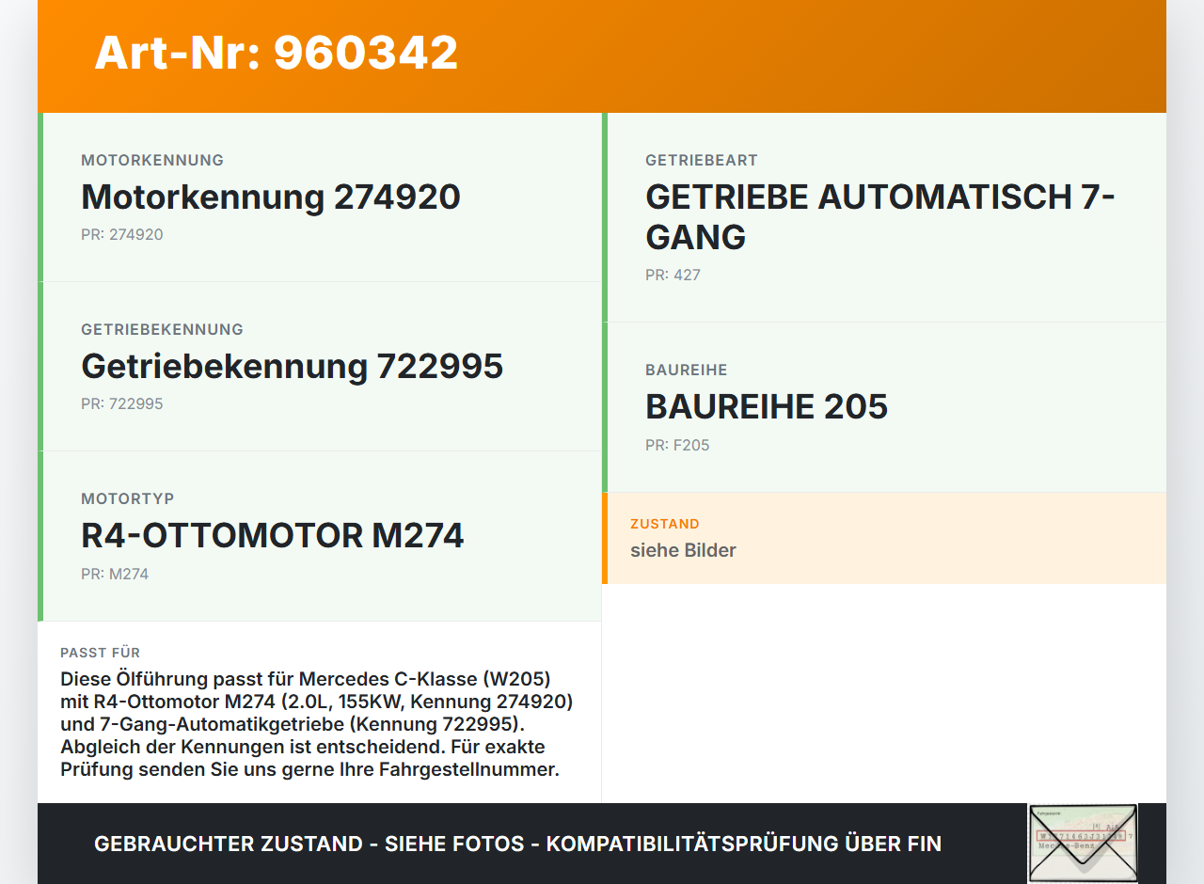This screenshot has width=1204, height=884.
Task: Open the GETRIEBE AUTOMATISCH 7-GANG panel
Action: 879,216
